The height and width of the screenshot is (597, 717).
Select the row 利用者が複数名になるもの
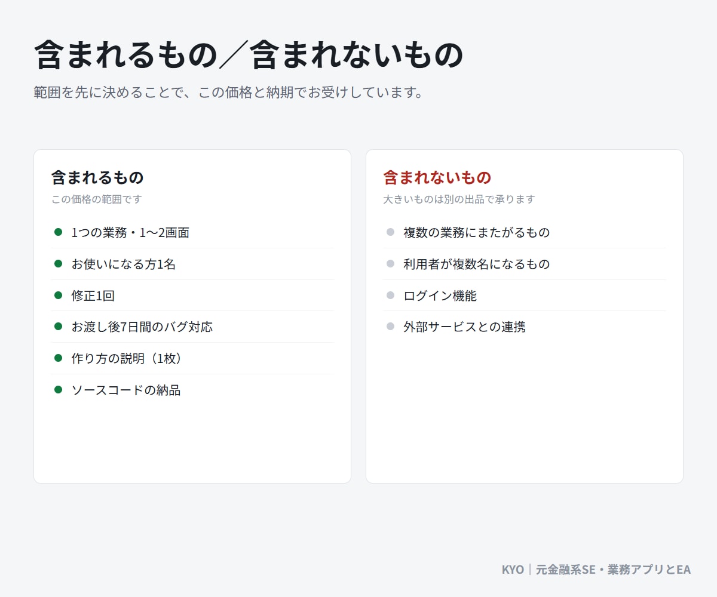coord(525,264)
